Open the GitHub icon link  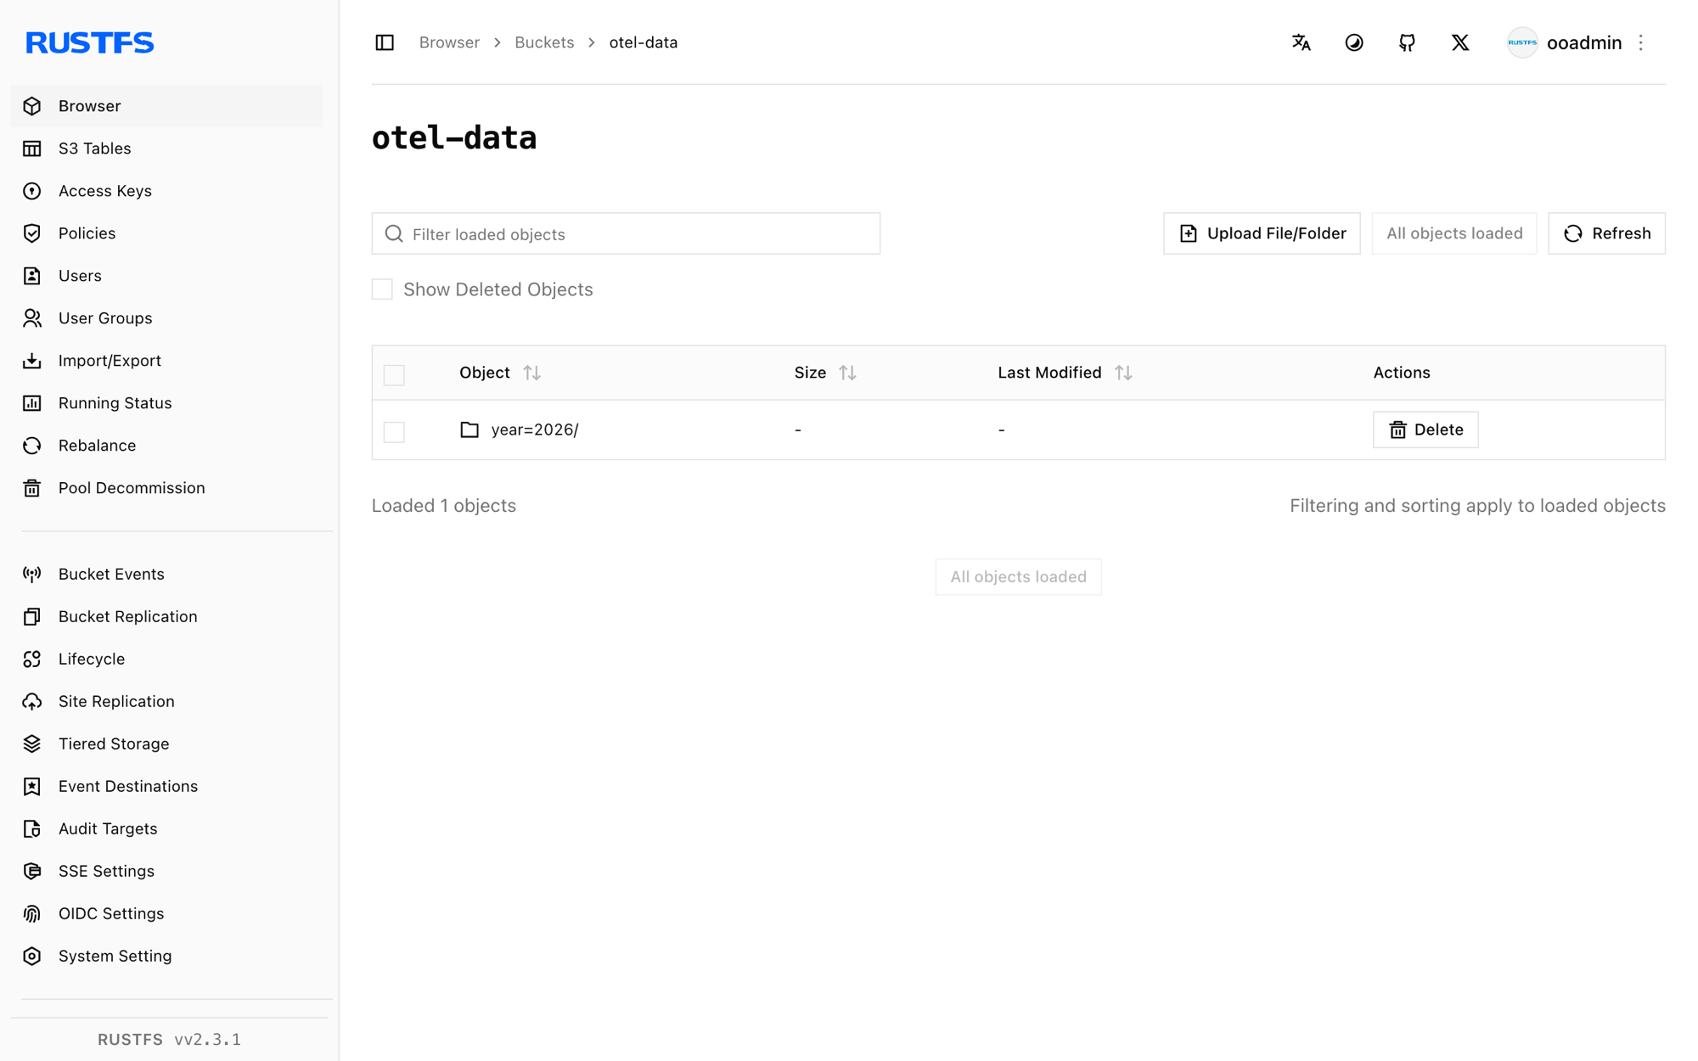(1407, 42)
